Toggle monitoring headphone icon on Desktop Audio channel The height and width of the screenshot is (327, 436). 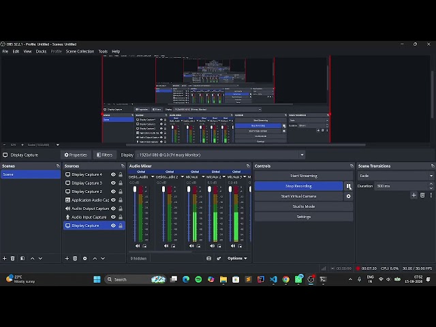144,246
